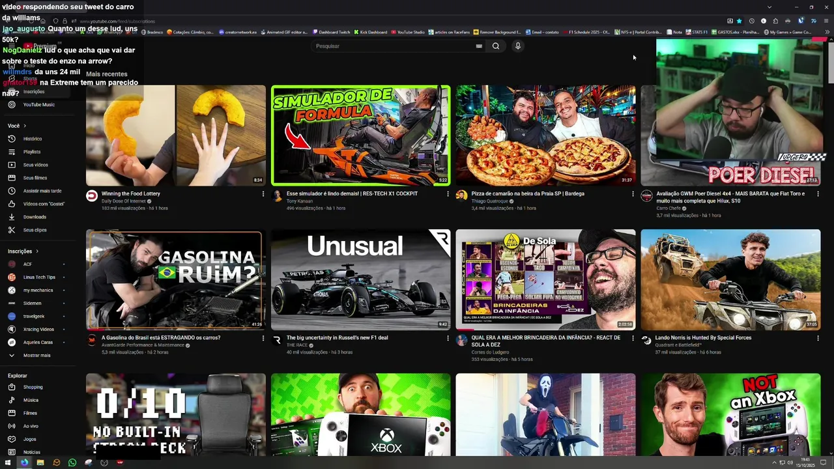Viewport: 834px width, 469px height.
Task: Open WhatsApp from the taskbar
Action: [x=72, y=462]
